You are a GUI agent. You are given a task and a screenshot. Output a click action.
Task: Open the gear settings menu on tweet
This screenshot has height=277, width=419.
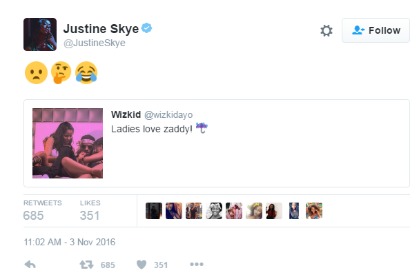pyautogui.click(x=327, y=31)
